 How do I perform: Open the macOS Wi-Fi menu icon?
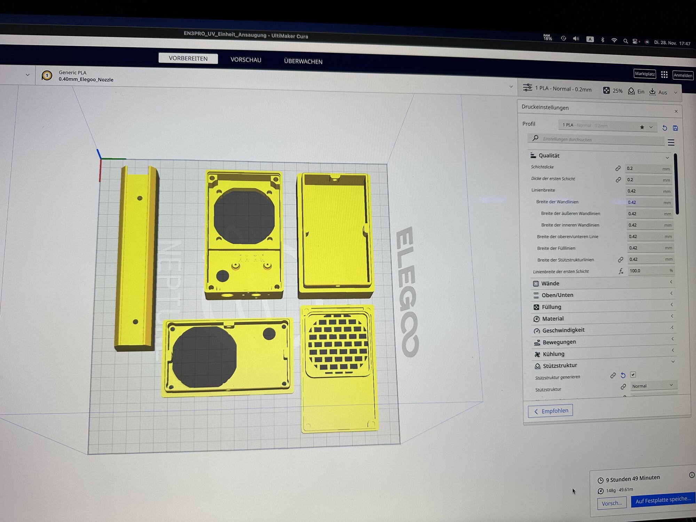[614, 40]
